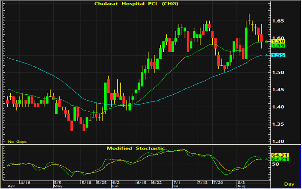302x189 pixels.
Task: Click the 1.30 price axis label
Action: pos(278,141)
